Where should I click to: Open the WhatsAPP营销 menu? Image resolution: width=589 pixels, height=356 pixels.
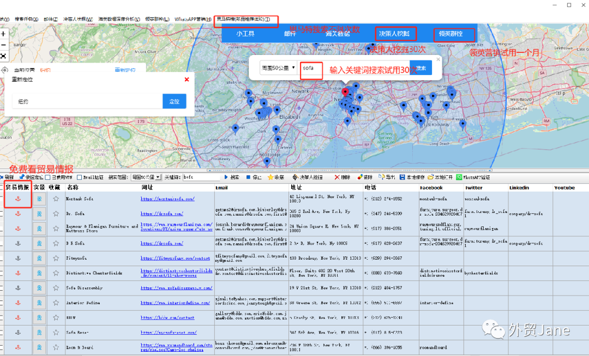coord(193,19)
